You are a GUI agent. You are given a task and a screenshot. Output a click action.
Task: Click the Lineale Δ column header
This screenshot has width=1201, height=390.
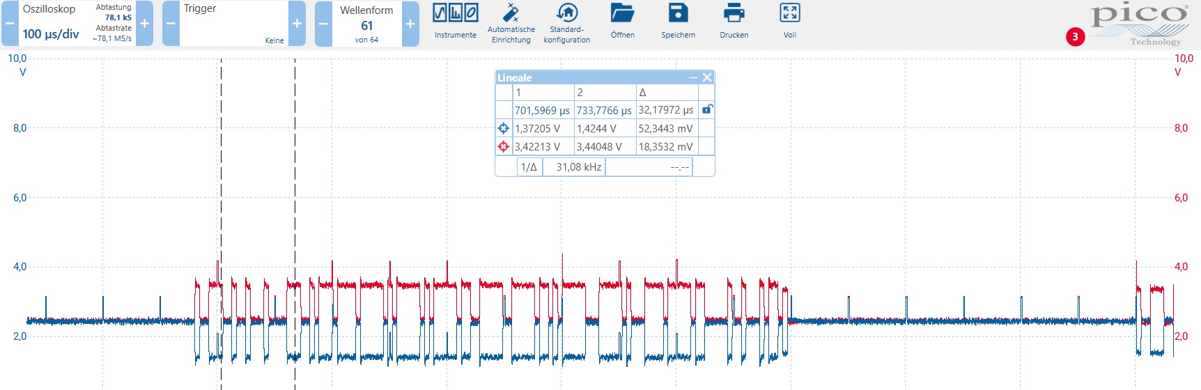click(667, 92)
